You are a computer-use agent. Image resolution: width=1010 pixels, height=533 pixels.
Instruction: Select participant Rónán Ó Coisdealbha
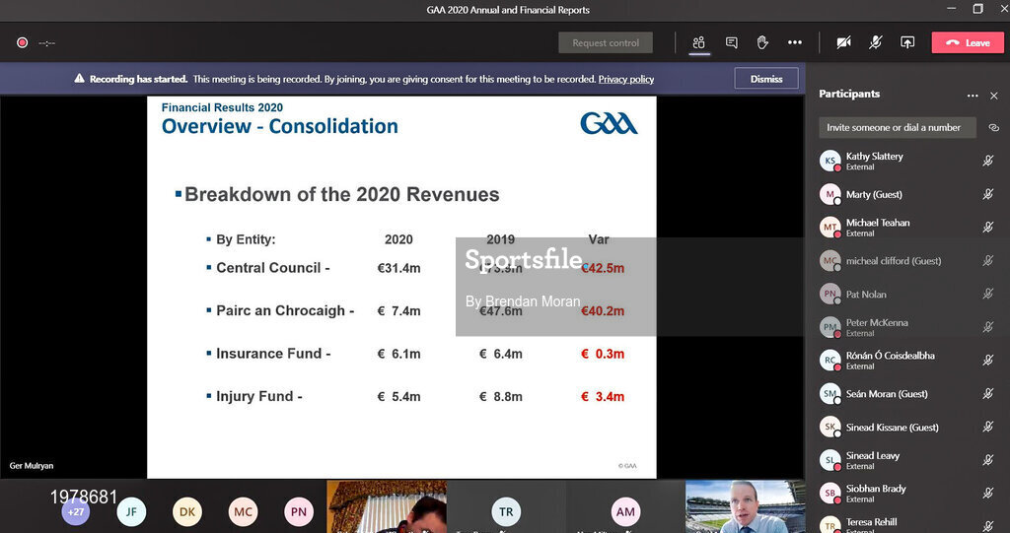[x=908, y=360]
